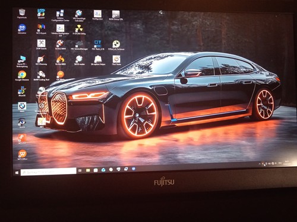Launch Microsoft Edge from the taskbar
297x222 pixels.
pos(103,170)
